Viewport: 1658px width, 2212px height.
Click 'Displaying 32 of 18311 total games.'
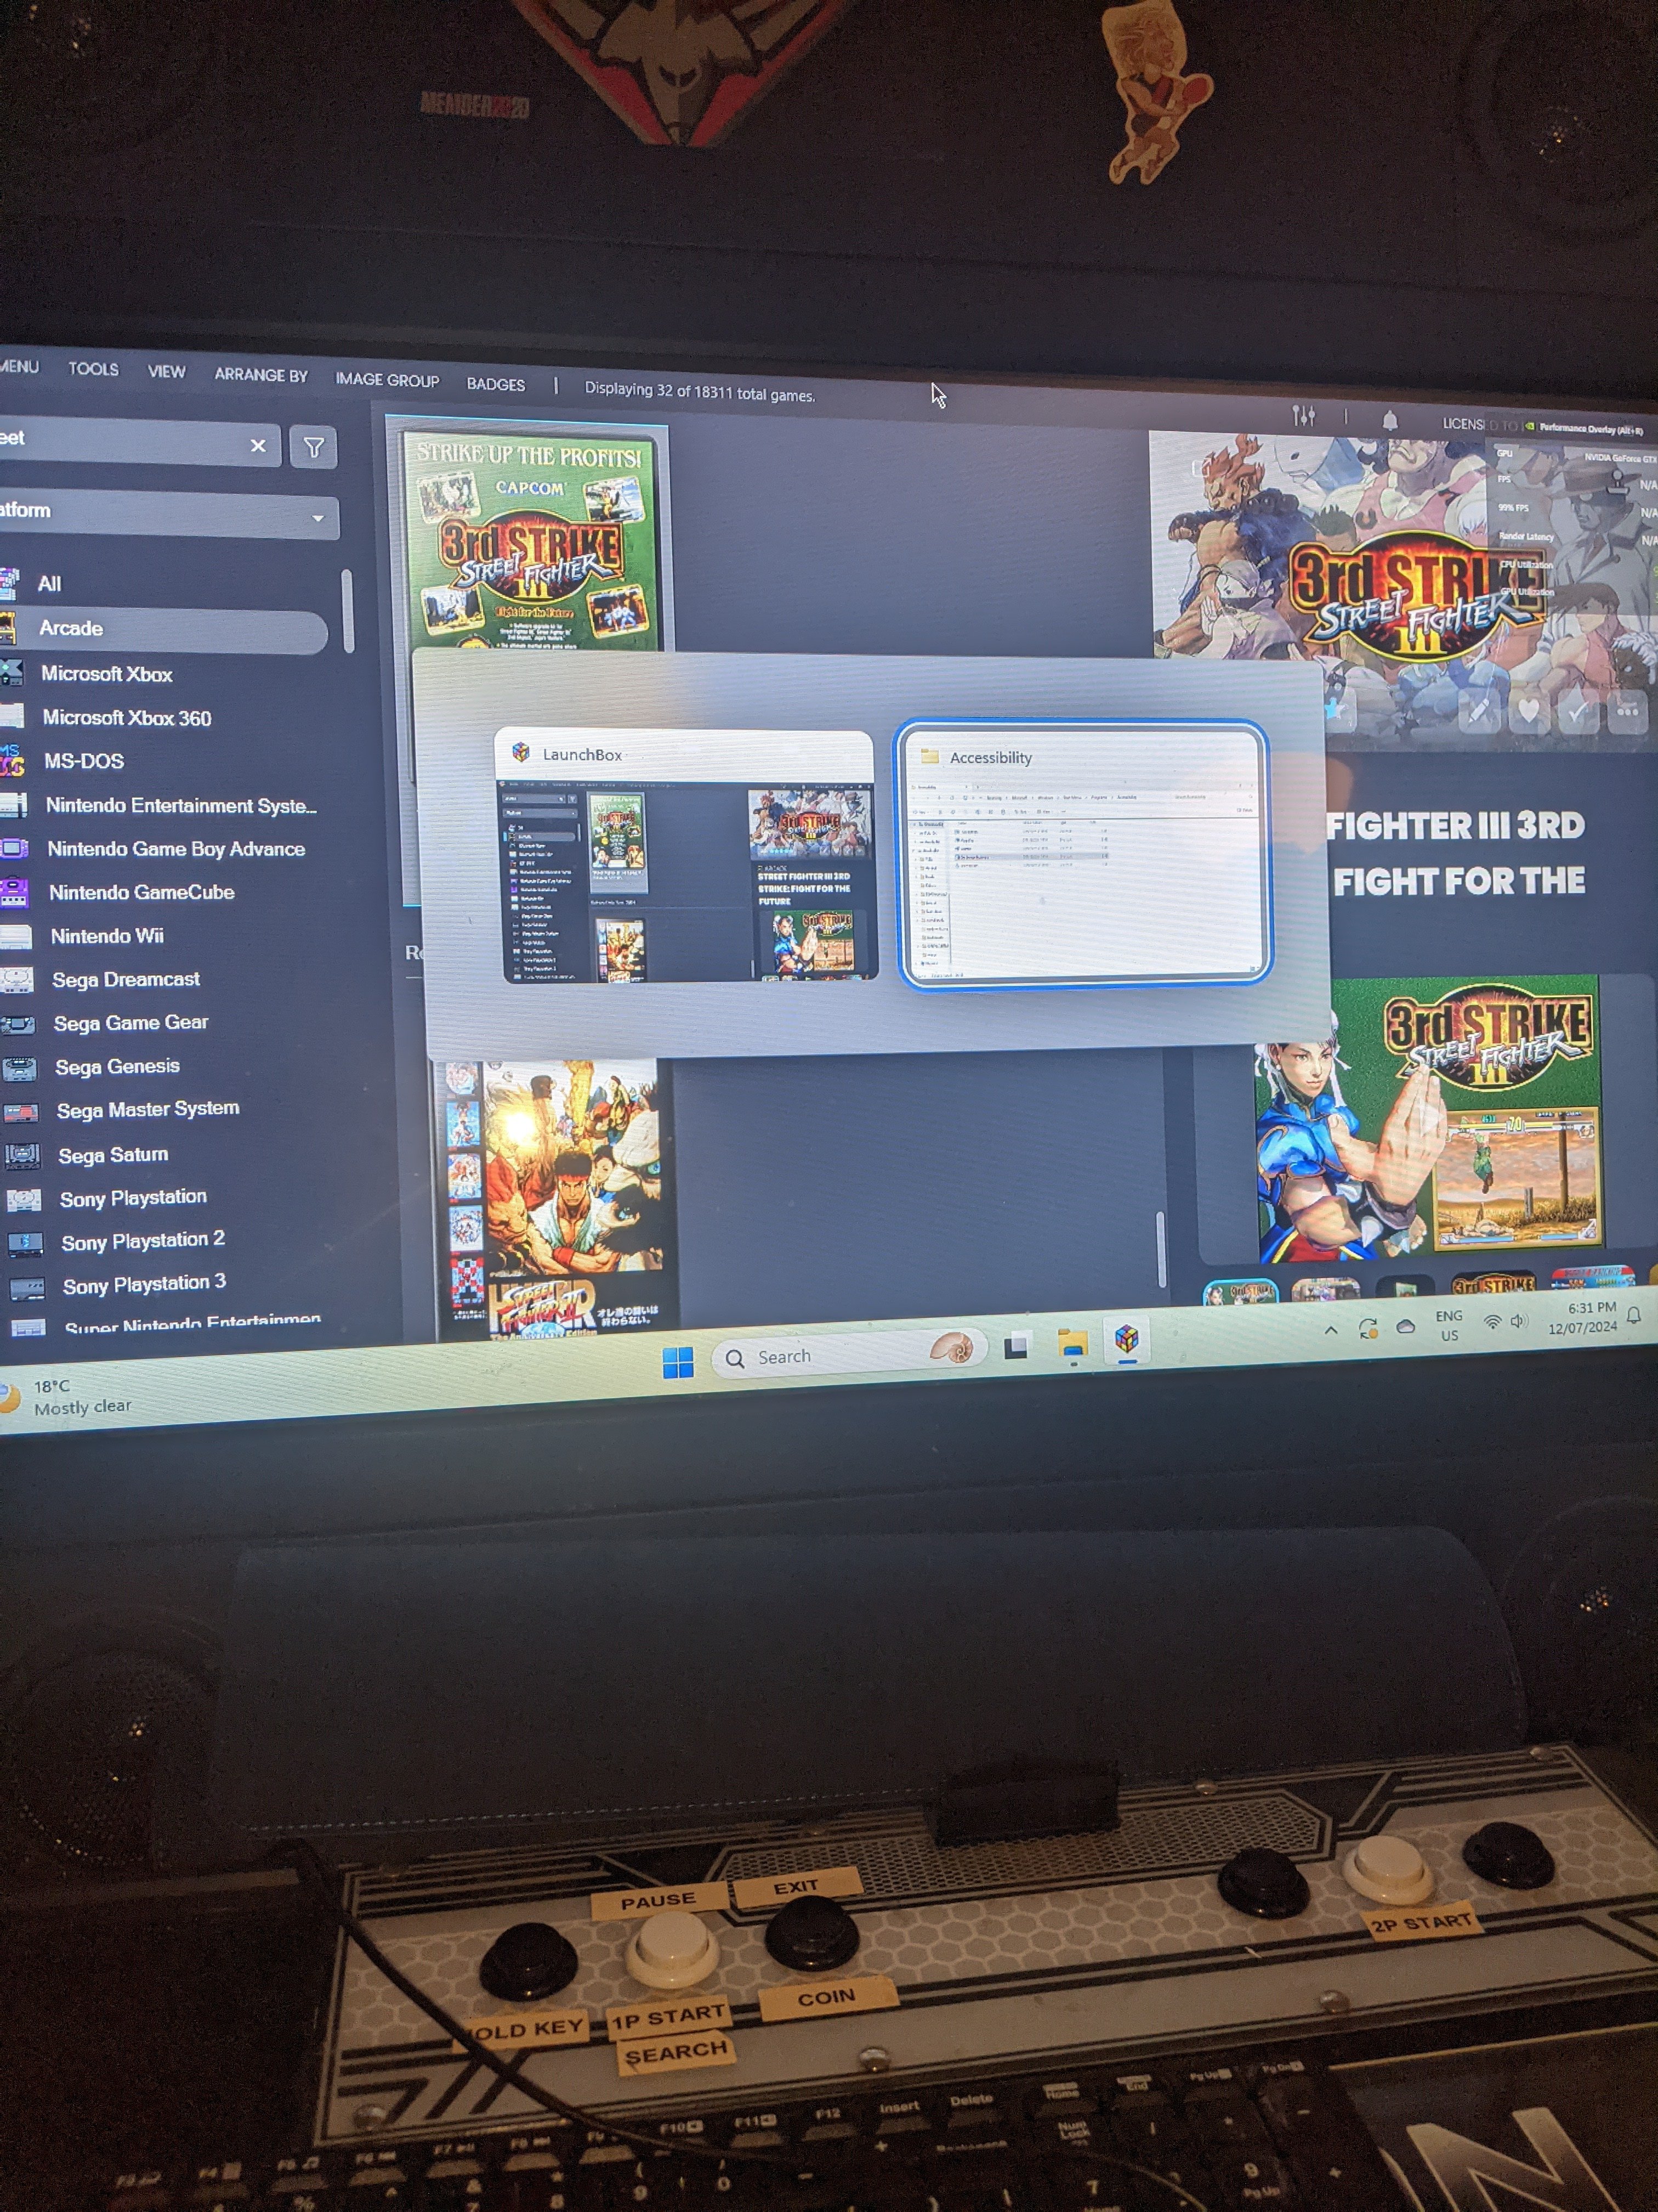pos(700,392)
